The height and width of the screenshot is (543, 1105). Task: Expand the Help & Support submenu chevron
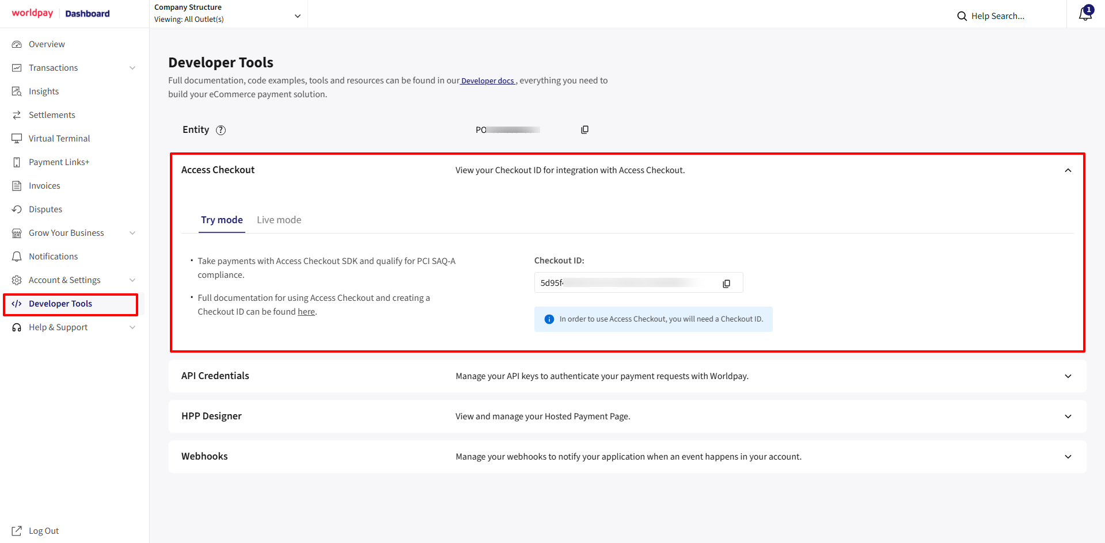pyautogui.click(x=132, y=327)
